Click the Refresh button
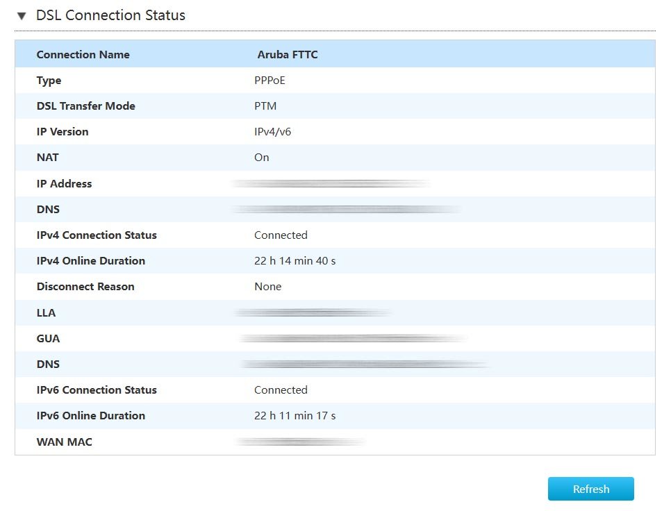The height and width of the screenshot is (511, 671). pos(590,489)
